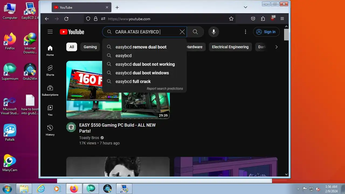Click the address bar URL
This screenshot has width=345, height=194.
pos(129,19)
